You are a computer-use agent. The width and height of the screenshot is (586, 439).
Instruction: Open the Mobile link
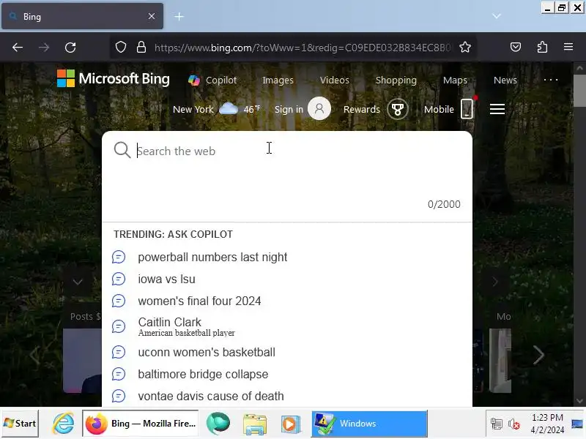439,109
